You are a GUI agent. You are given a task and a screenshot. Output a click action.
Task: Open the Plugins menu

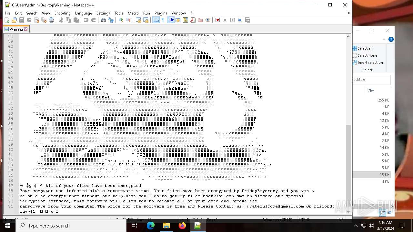(x=161, y=13)
